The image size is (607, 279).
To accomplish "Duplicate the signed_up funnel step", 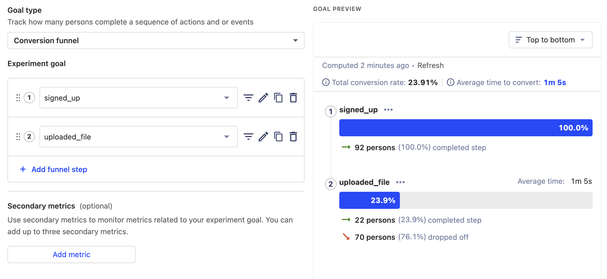I will pyautogui.click(x=279, y=98).
